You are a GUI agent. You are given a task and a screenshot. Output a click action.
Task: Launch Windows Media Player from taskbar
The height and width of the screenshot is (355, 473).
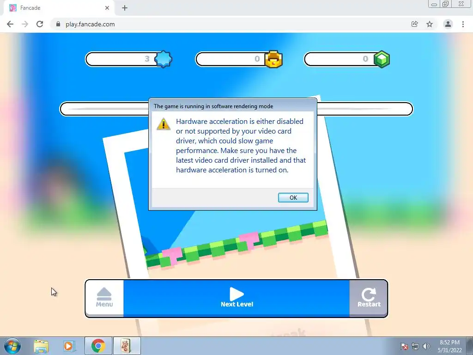click(69, 346)
